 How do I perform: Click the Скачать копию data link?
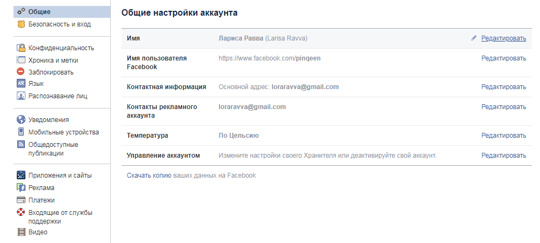coord(149,175)
